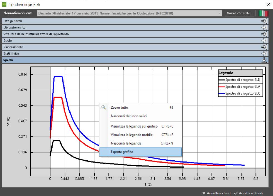The width and height of the screenshot is (273, 196).
Task: Select Visualizza la legenda sul grafico
Action: tap(134, 126)
